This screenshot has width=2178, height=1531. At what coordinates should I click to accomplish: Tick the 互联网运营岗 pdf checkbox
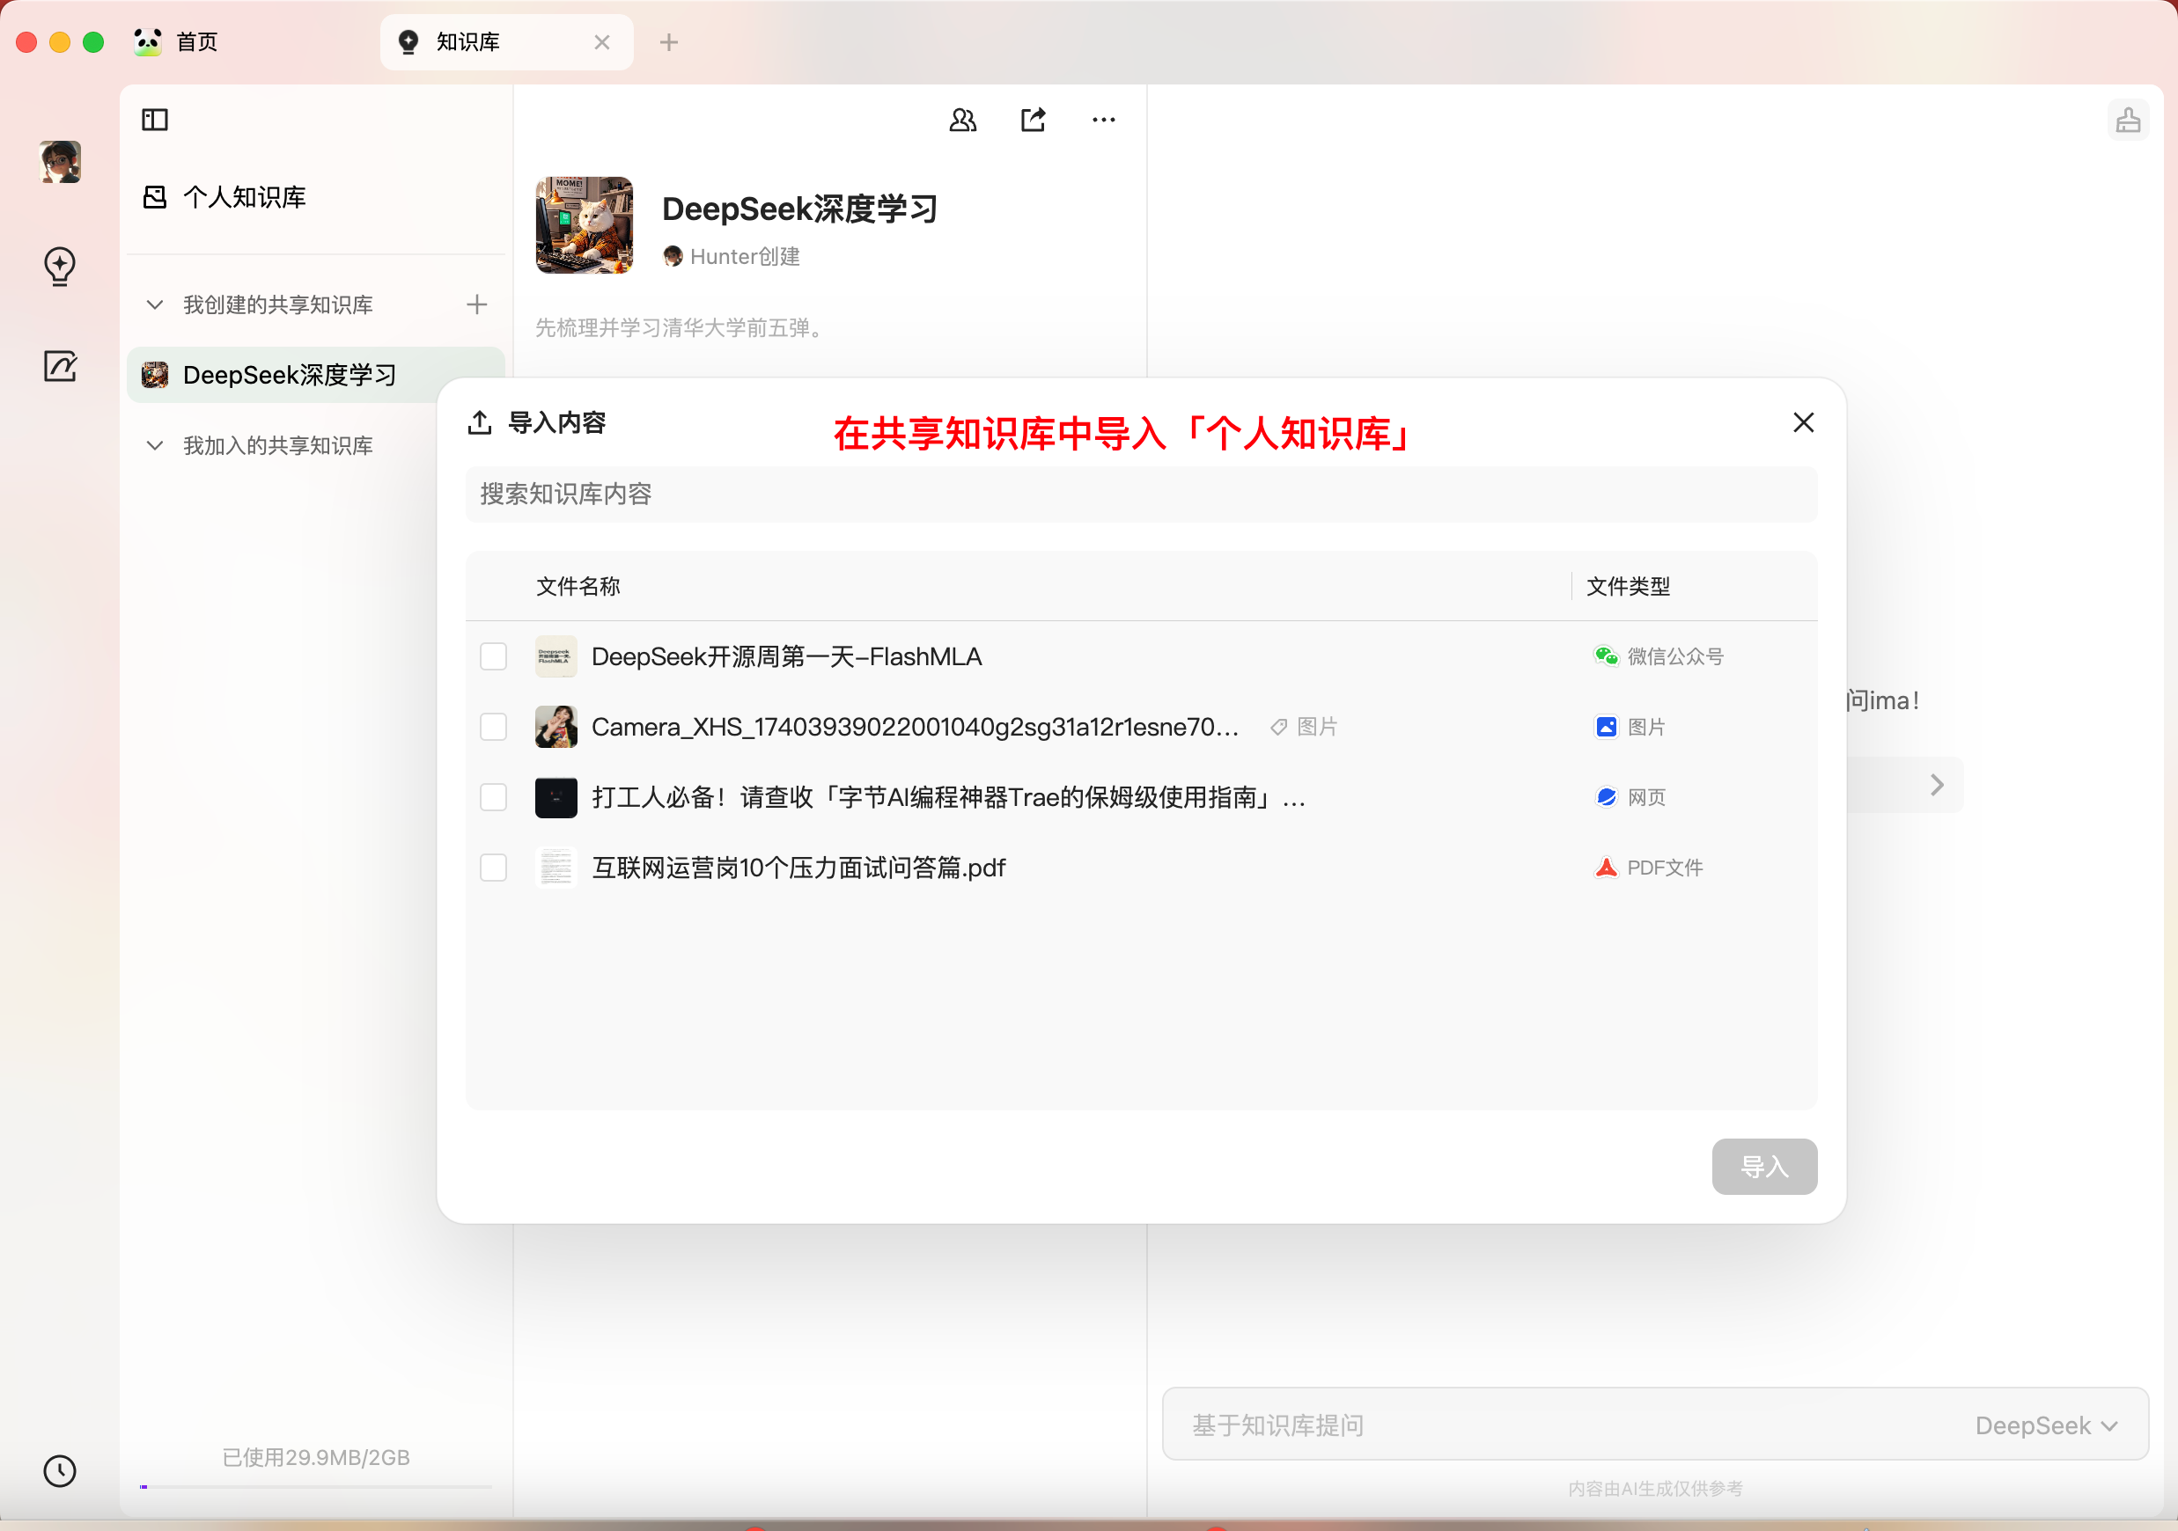pyautogui.click(x=493, y=868)
